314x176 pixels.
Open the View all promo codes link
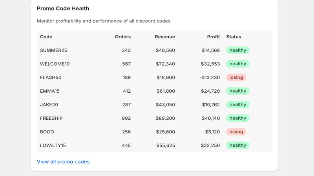click(x=63, y=162)
